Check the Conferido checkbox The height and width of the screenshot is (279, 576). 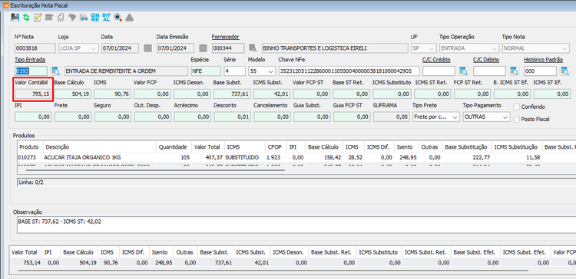[517, 107]
